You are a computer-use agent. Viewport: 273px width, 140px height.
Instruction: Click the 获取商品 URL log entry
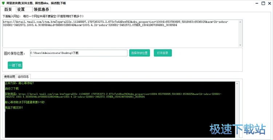113,95
